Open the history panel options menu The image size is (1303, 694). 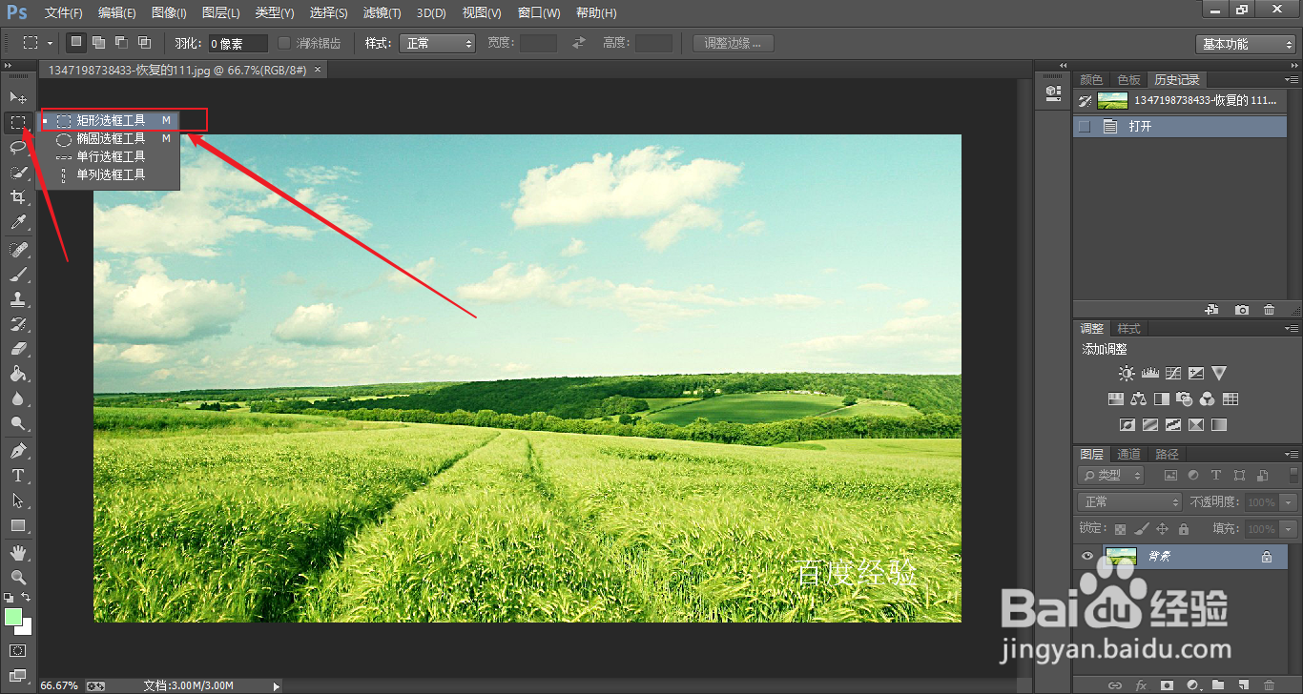tap(1292, 80)
